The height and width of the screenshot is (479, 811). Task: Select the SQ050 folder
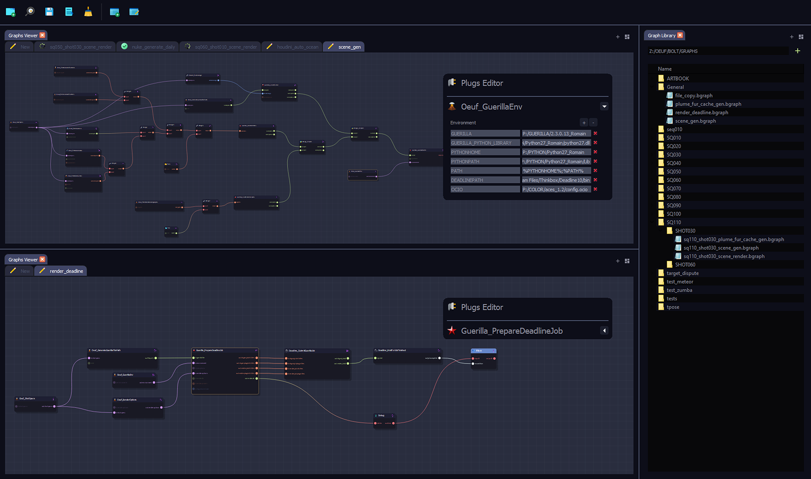674,171
